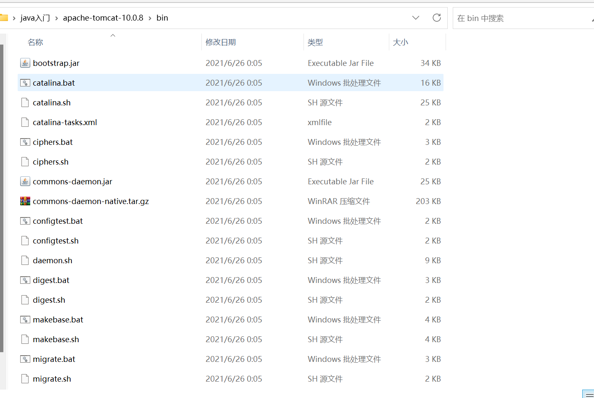Click the bin breadcrumb segment
The image size is (594, 398).
click(x=162, y=18)
